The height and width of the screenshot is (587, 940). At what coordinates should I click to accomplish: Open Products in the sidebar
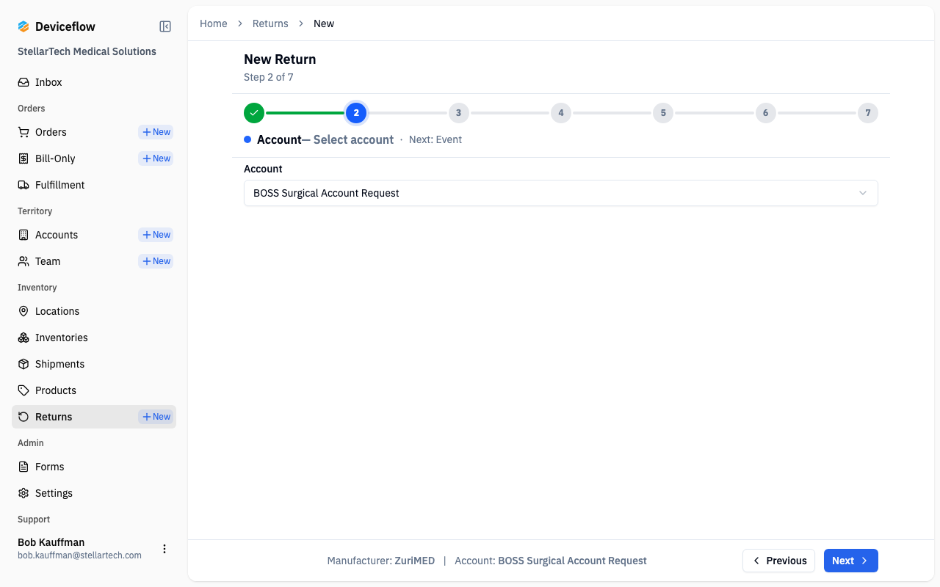click(x=94, y=390)
